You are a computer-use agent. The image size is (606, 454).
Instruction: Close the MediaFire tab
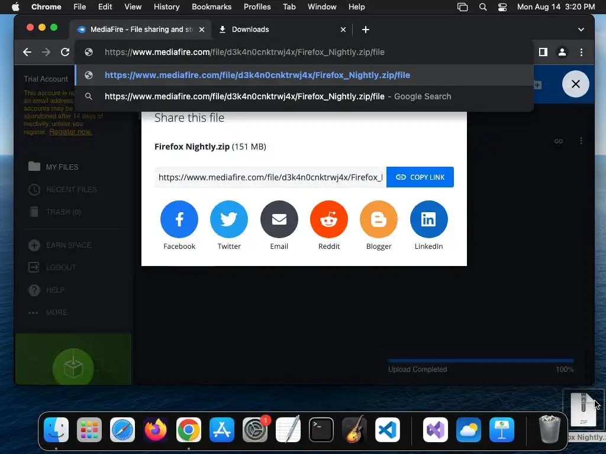point(202,30)
